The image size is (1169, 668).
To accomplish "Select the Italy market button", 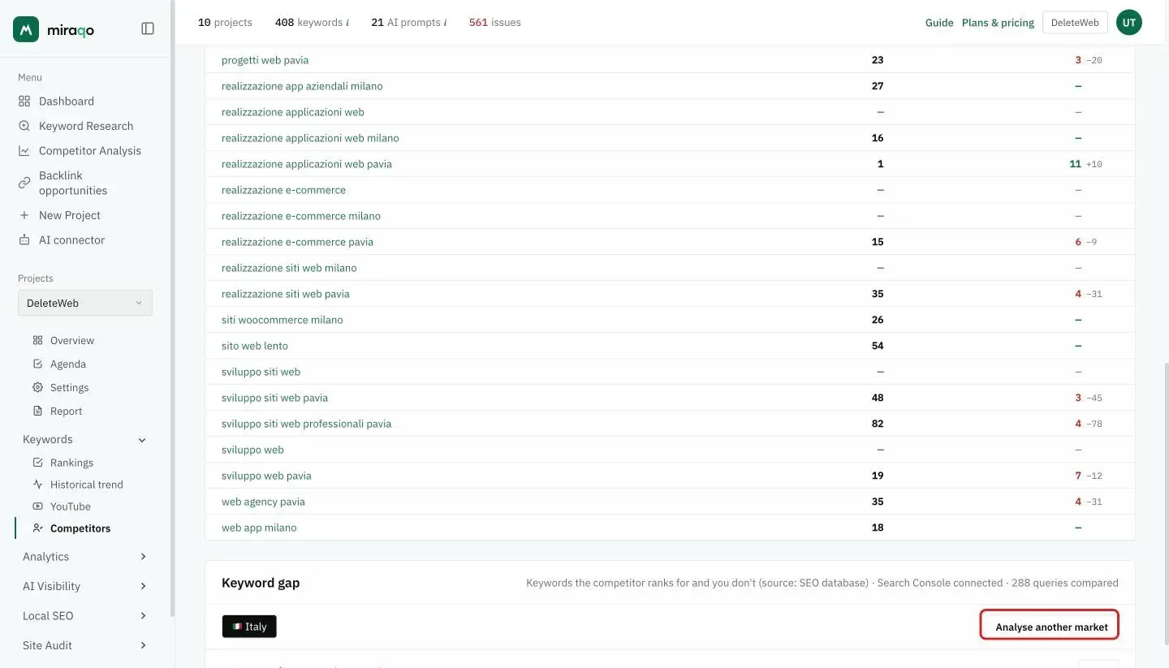I will coord(249,627).
